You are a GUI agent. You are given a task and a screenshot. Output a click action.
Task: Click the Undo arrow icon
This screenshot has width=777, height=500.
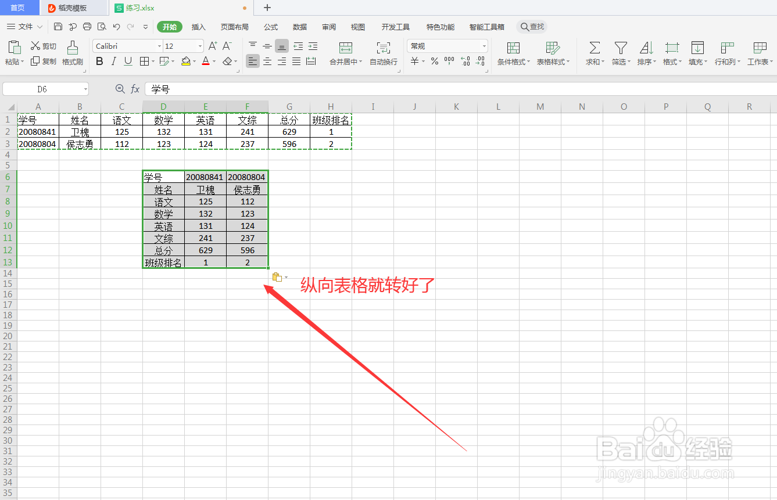pos(116,27)
